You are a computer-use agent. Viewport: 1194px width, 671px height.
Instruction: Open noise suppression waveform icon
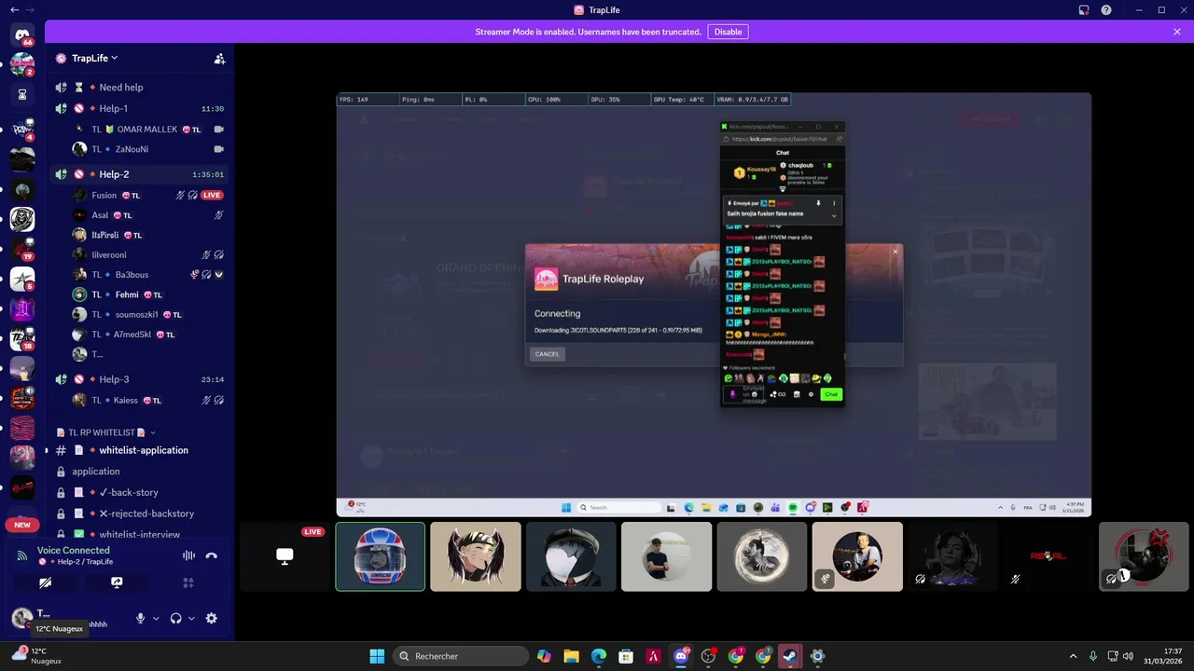pos(188,555)
